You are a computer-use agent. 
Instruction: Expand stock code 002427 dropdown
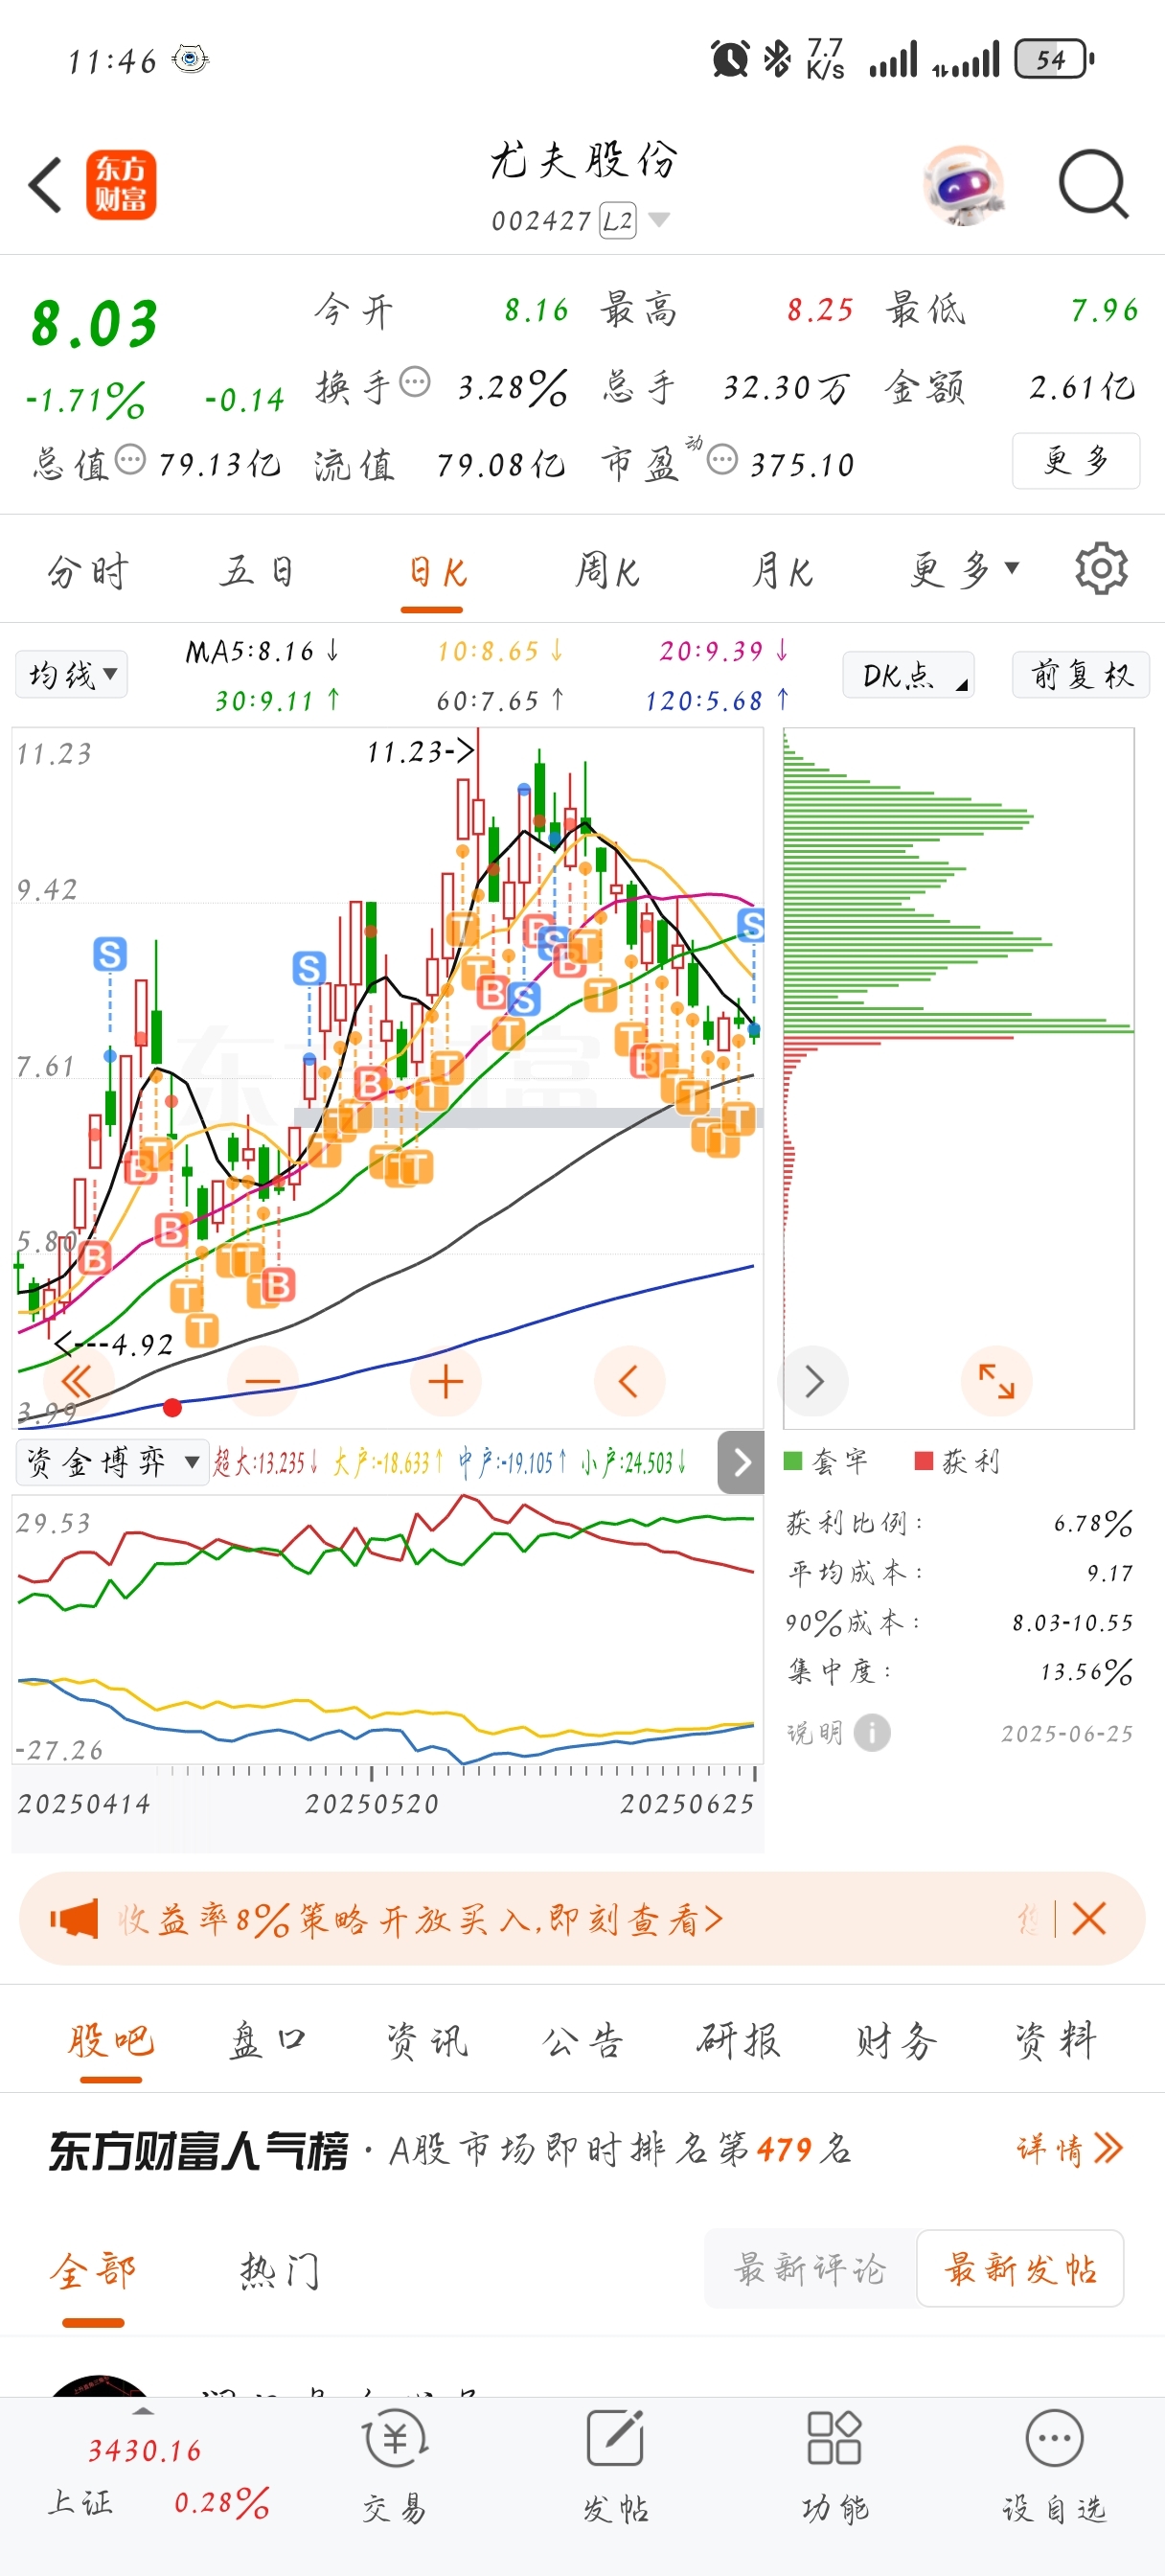(659, 219)
